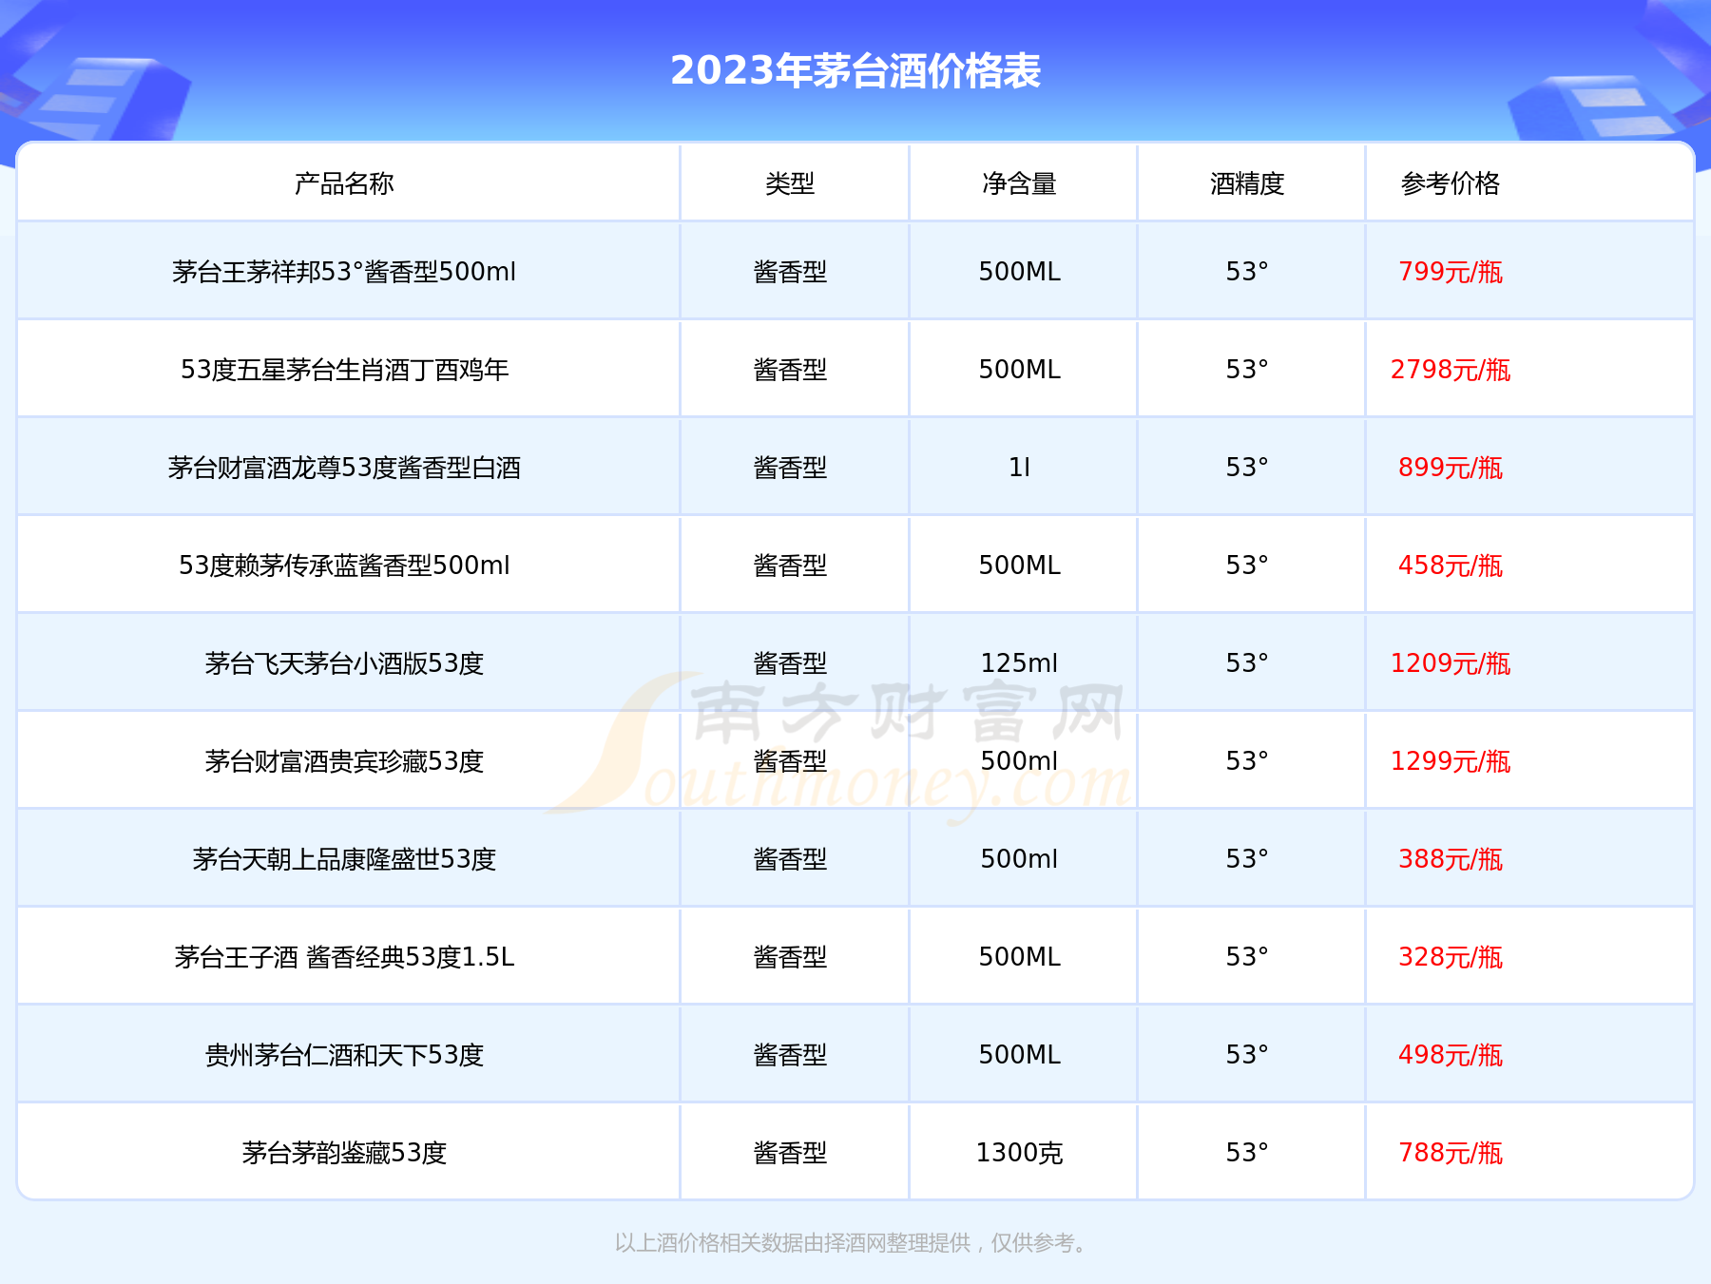This screenshot has width=1711, height=1284.
Task: Click the price 1209元/瓶
Action: [x=1450, y=663]
